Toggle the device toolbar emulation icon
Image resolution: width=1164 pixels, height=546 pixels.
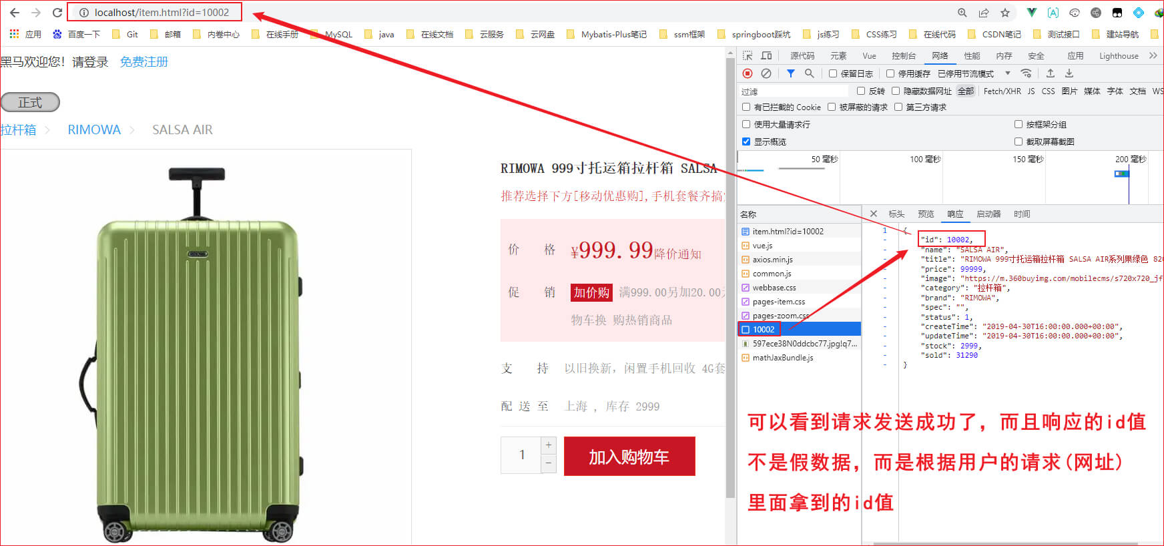pos(766,55)
